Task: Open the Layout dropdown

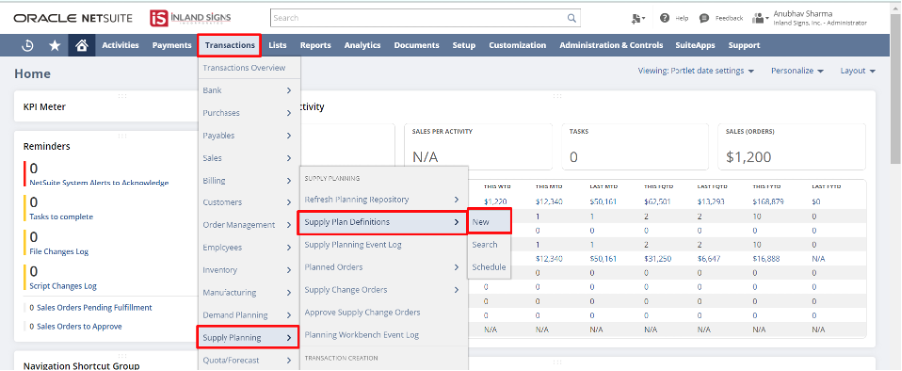Action: pos(858,71)
